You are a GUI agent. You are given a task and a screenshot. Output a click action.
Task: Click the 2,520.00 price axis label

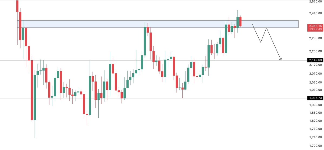coord(315,2)
